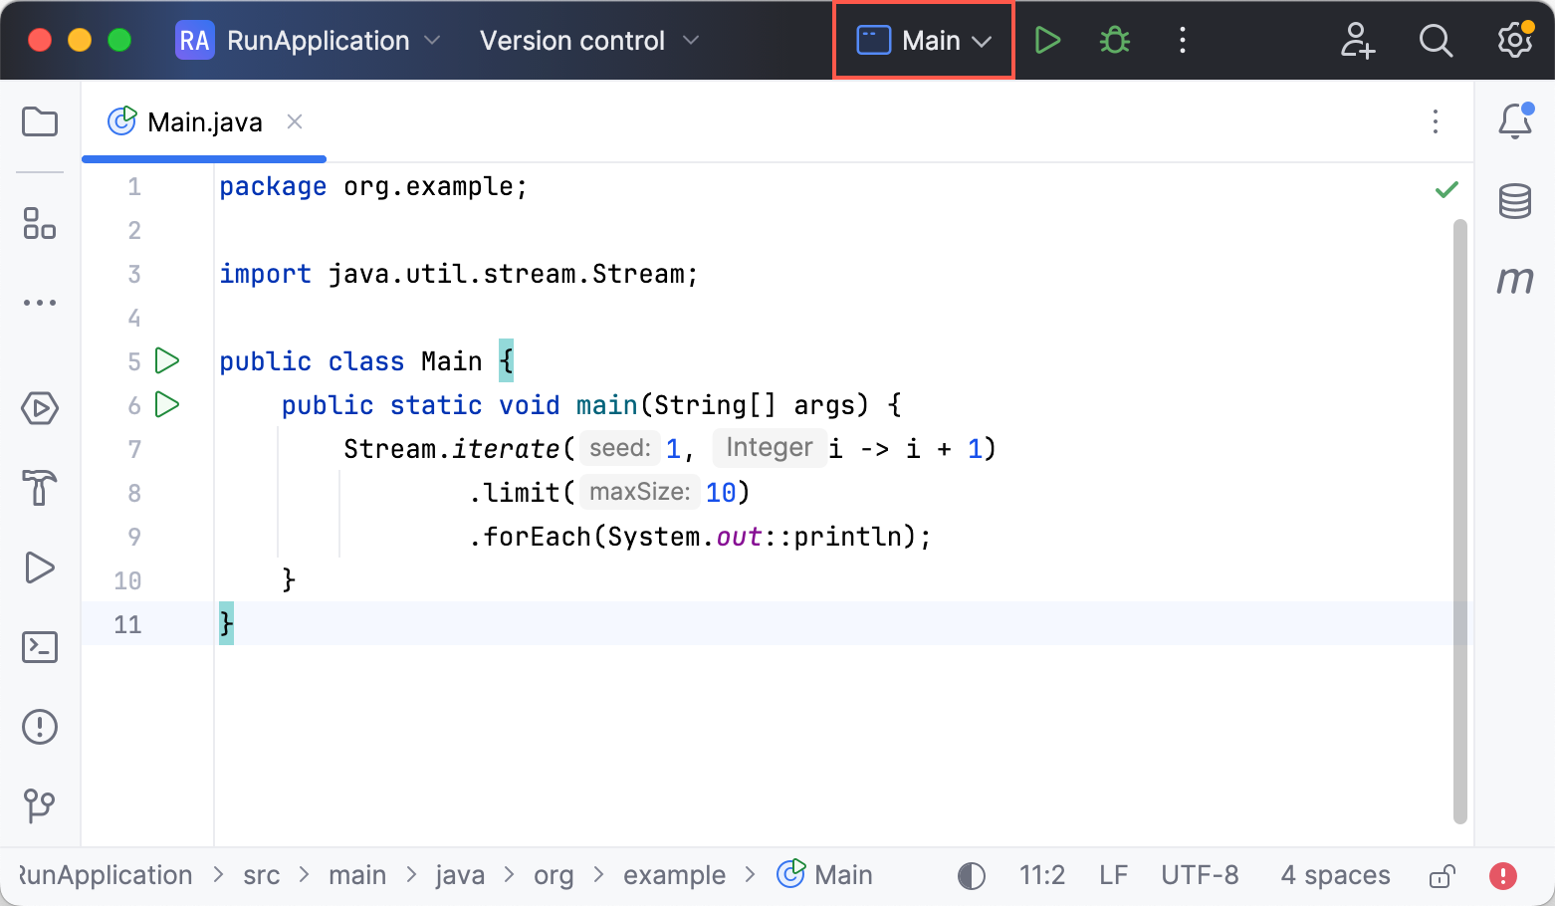
Task: Open the Database tool window
Action: [1514, 200]
